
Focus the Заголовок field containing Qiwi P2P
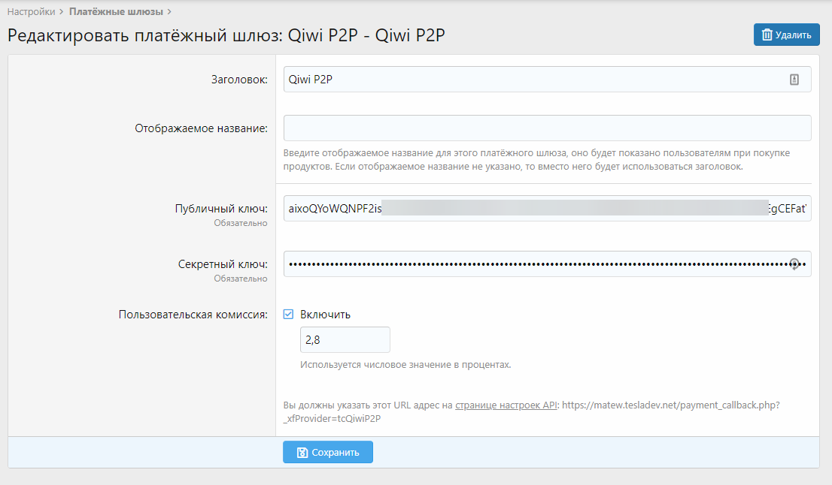pyautogui.click(x=527, y=80)
